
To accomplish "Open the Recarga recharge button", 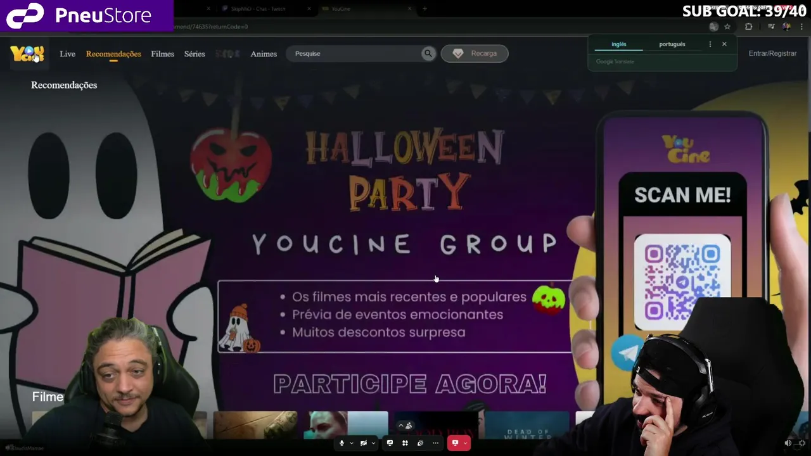I will coord(475,54).
